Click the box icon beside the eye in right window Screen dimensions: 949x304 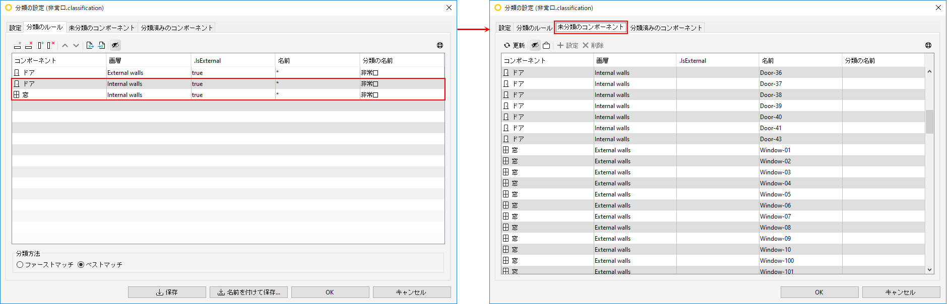[546, 45]
